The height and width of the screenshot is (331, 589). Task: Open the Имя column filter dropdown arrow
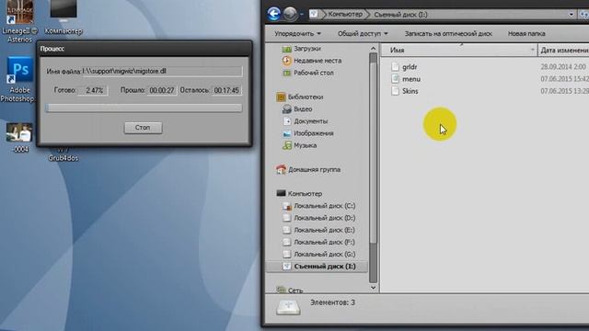tap(532, 50)
